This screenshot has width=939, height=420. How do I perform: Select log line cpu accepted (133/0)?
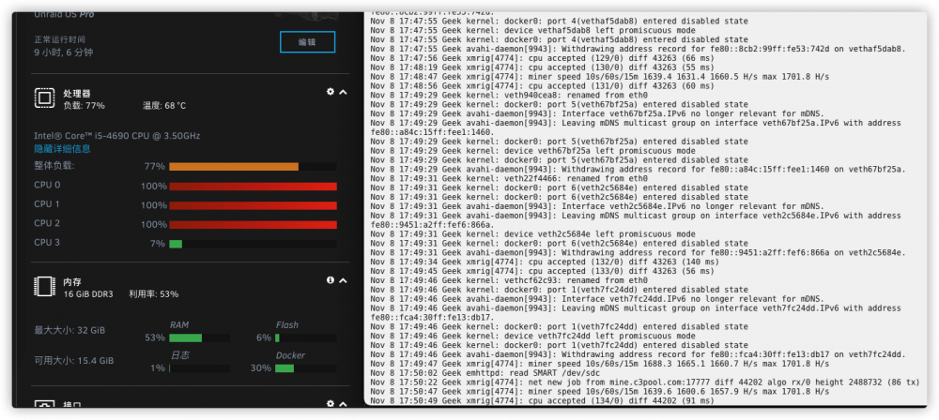tap(542, 271)
